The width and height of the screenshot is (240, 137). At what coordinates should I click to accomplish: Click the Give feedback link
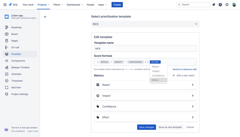[18, 131]
